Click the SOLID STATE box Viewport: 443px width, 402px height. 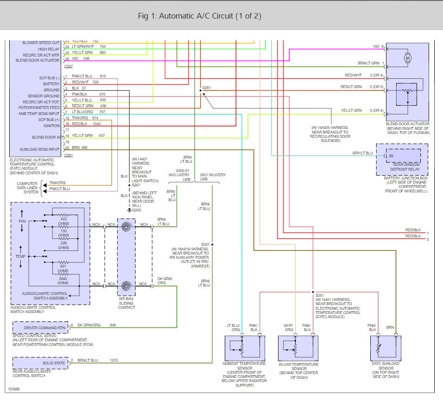coord(40,363)
